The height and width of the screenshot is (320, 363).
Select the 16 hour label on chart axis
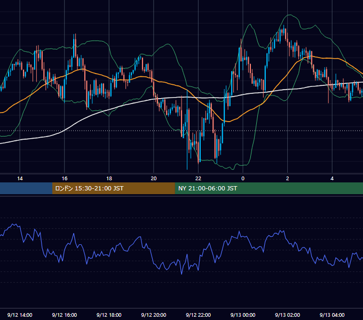coord(65,179)
